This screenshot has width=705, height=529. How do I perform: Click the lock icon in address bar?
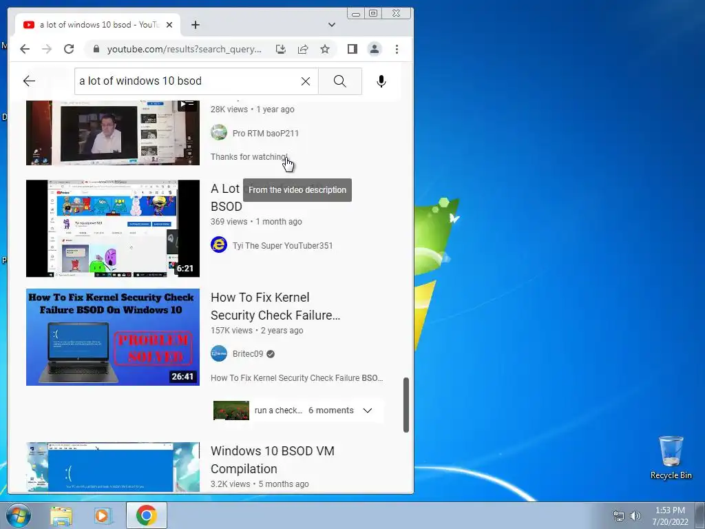click(96, 49)
